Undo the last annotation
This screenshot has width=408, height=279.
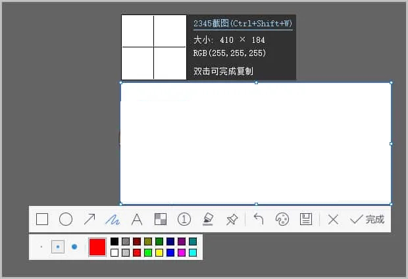coord(259,219)
